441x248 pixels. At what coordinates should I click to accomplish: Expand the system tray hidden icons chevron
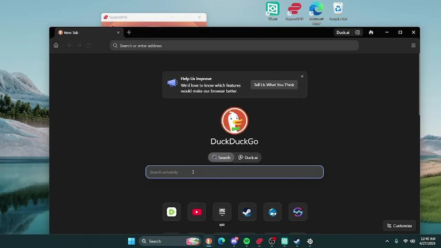point(387,241)
